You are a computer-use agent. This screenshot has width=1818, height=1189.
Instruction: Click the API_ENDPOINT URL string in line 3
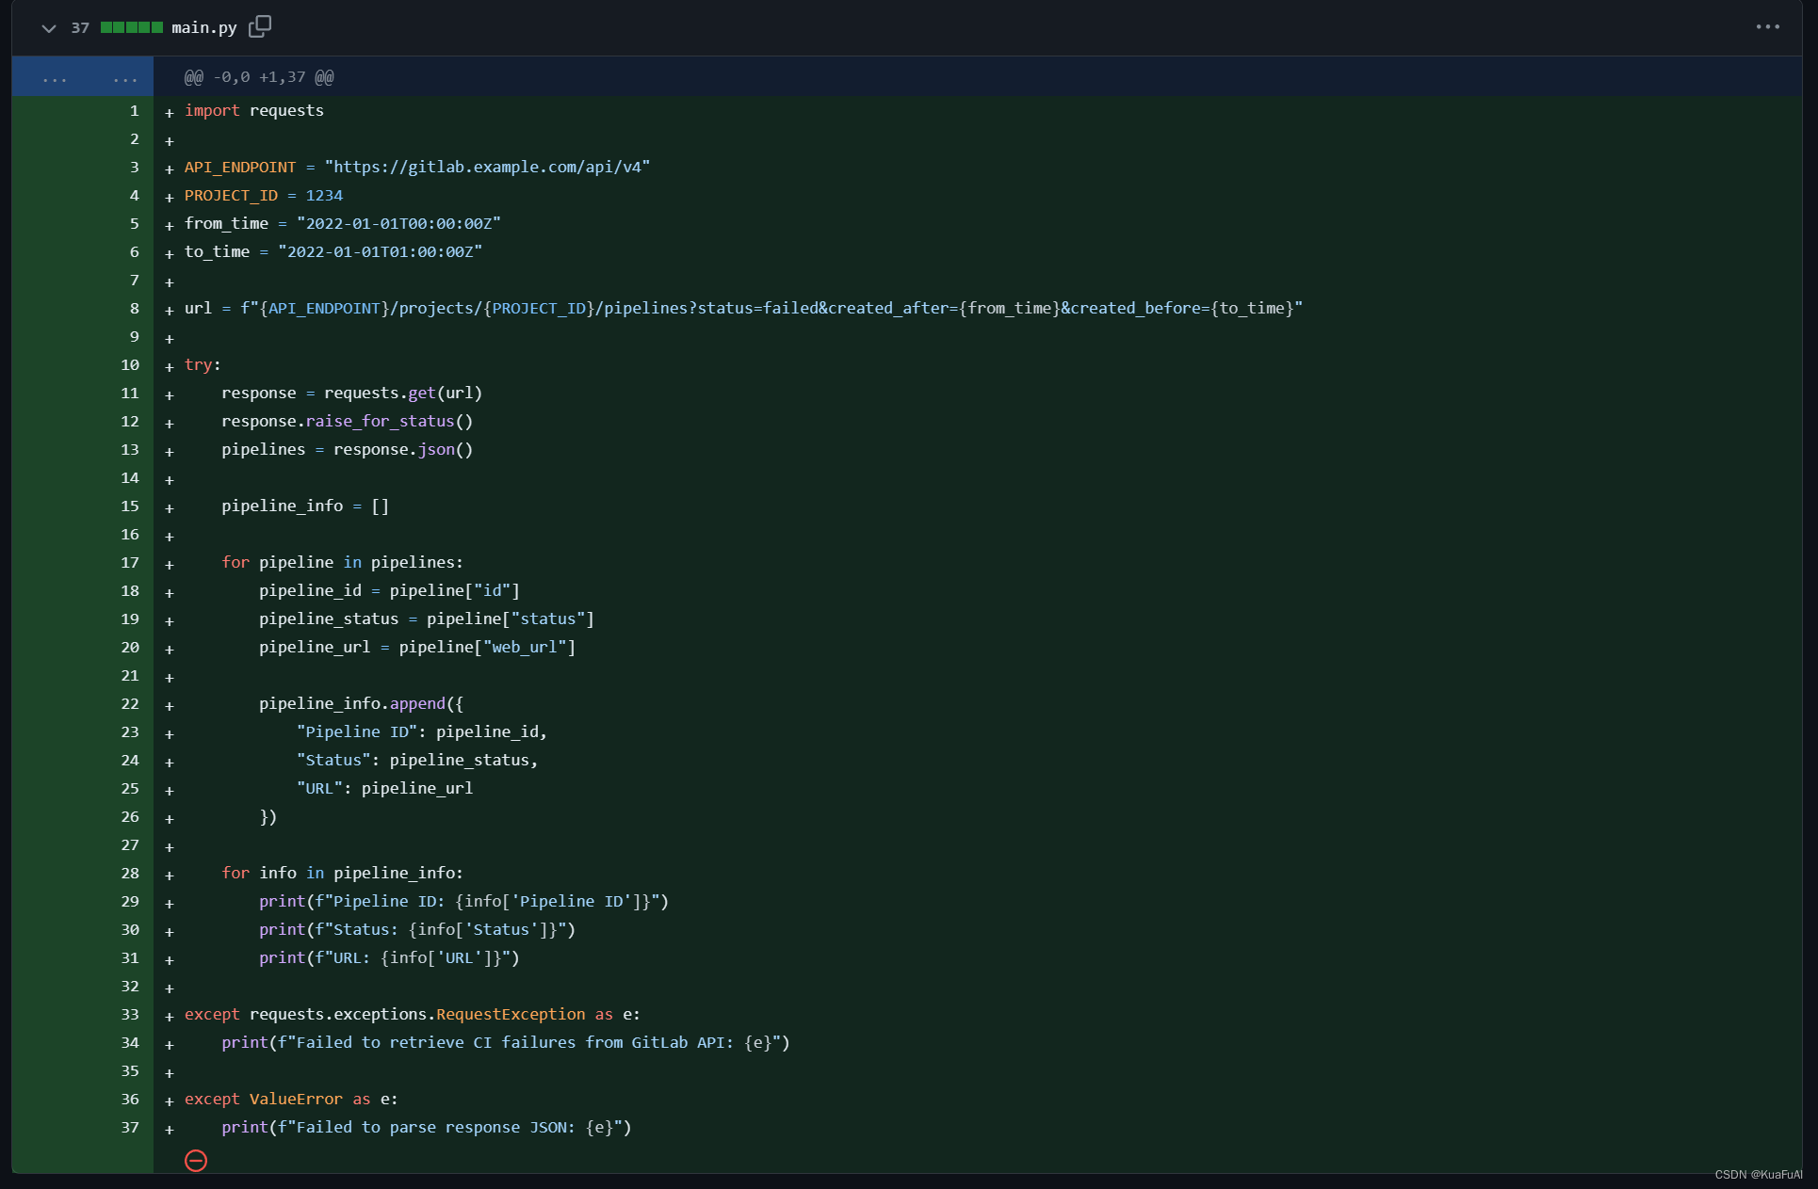[487, 168]
